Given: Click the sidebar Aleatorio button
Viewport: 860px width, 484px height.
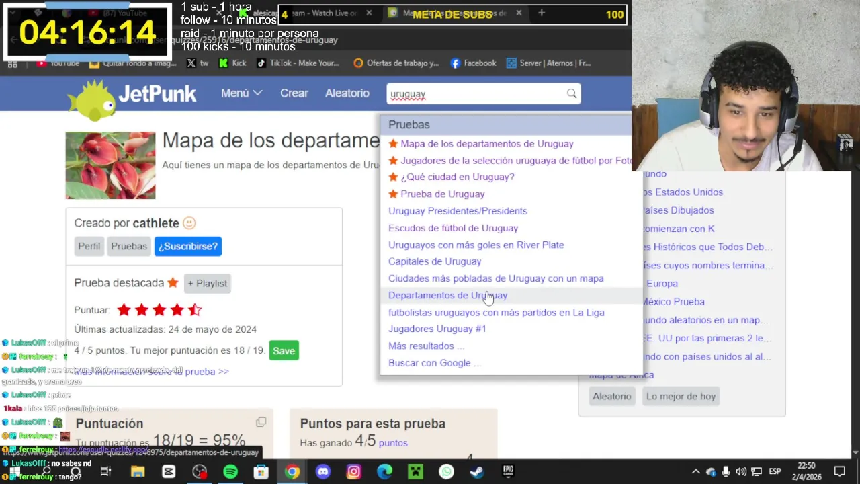Looking at the screenshot, I should click(x=611, y=396).
